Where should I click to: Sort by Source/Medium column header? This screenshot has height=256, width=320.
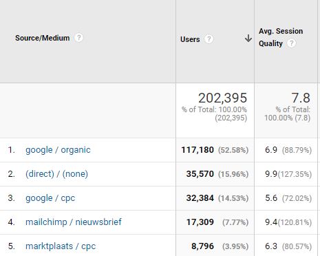[43, 38]
